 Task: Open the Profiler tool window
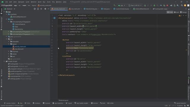click(110, 103)
